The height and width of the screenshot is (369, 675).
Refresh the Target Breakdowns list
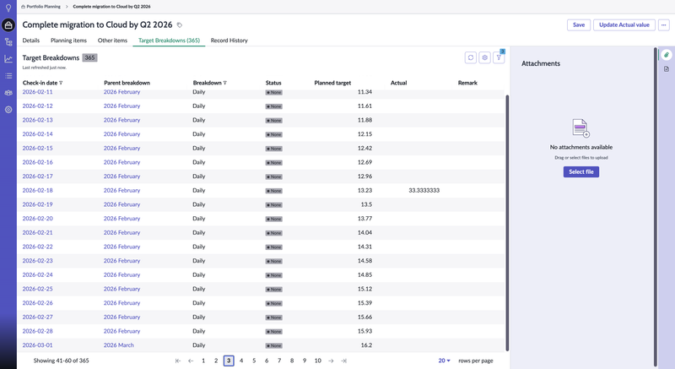point(471,57)
